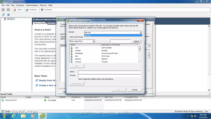Open the Edit menu
The width and height of the screenshot is (211, 119).
[x=8, y=5]
